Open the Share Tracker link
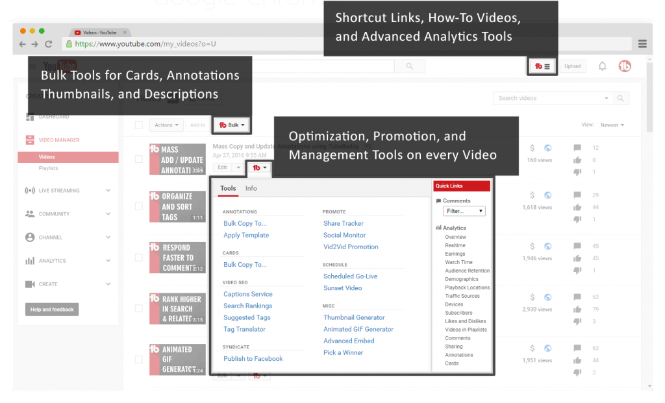The image size is (665, 403). pos(343,223)
